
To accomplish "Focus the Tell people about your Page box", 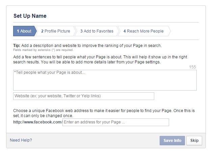I will [105, 80].
